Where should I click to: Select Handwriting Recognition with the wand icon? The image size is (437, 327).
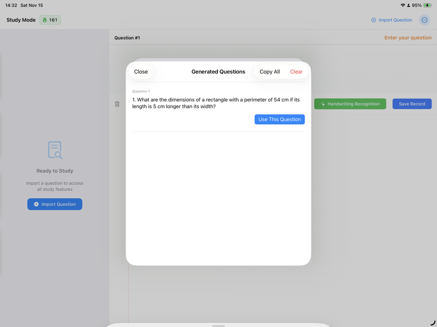pos(350,104)
